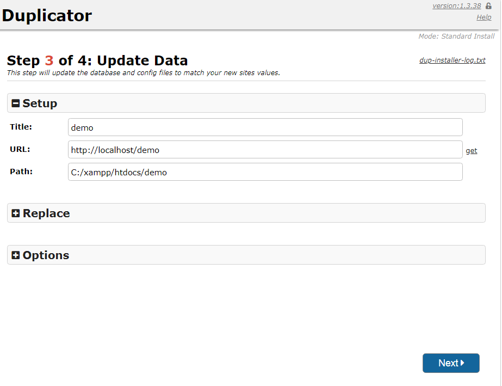
Task: Open the Help link
Action: [x=484, y=17]
